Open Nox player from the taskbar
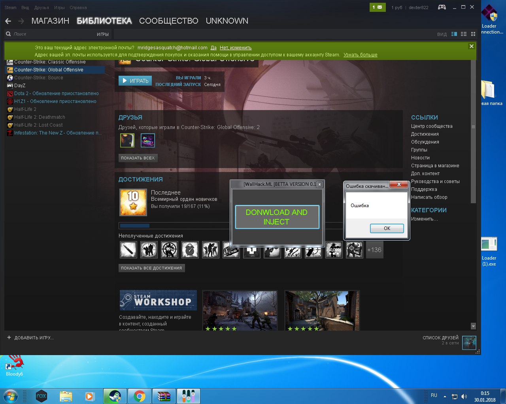Viewport: 506px width, 404px height. point(42,396)
